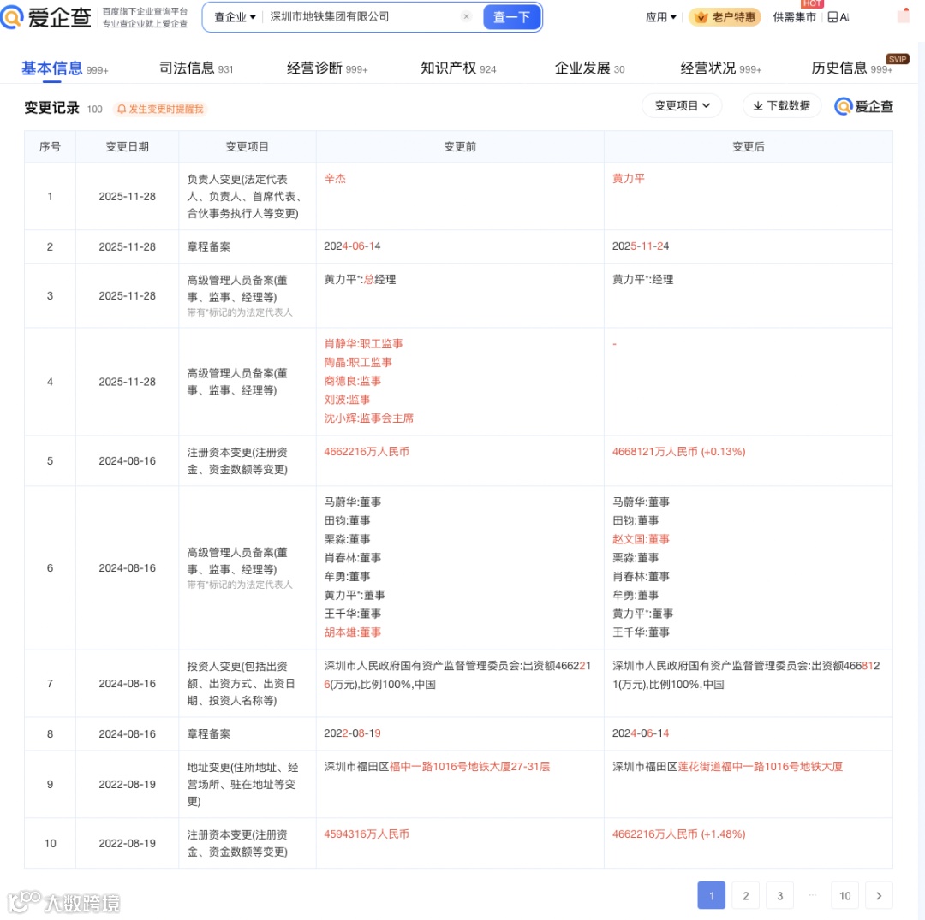
Task: Click the 查一下 search button
Action: pos(510,17)
